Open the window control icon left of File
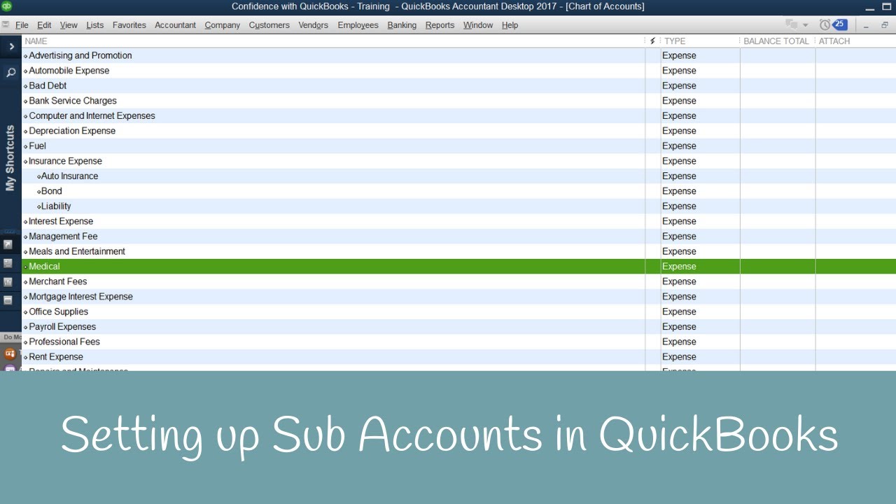 [6, 24]
